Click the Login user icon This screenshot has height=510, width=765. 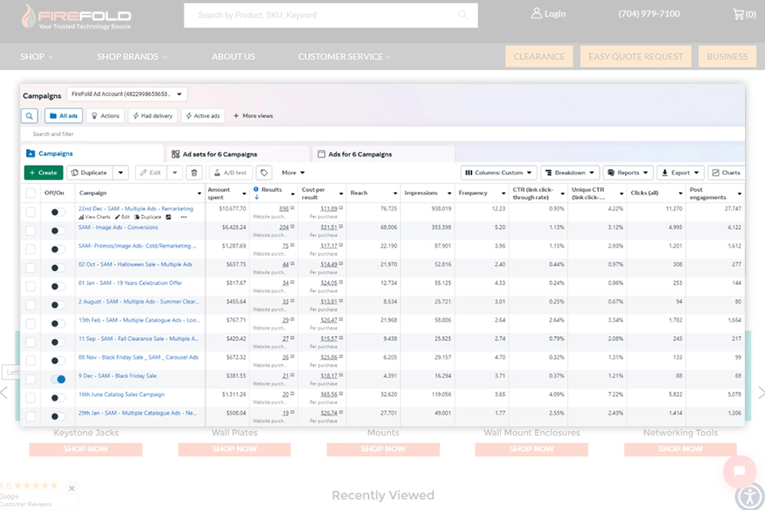(x=536, y=13)
